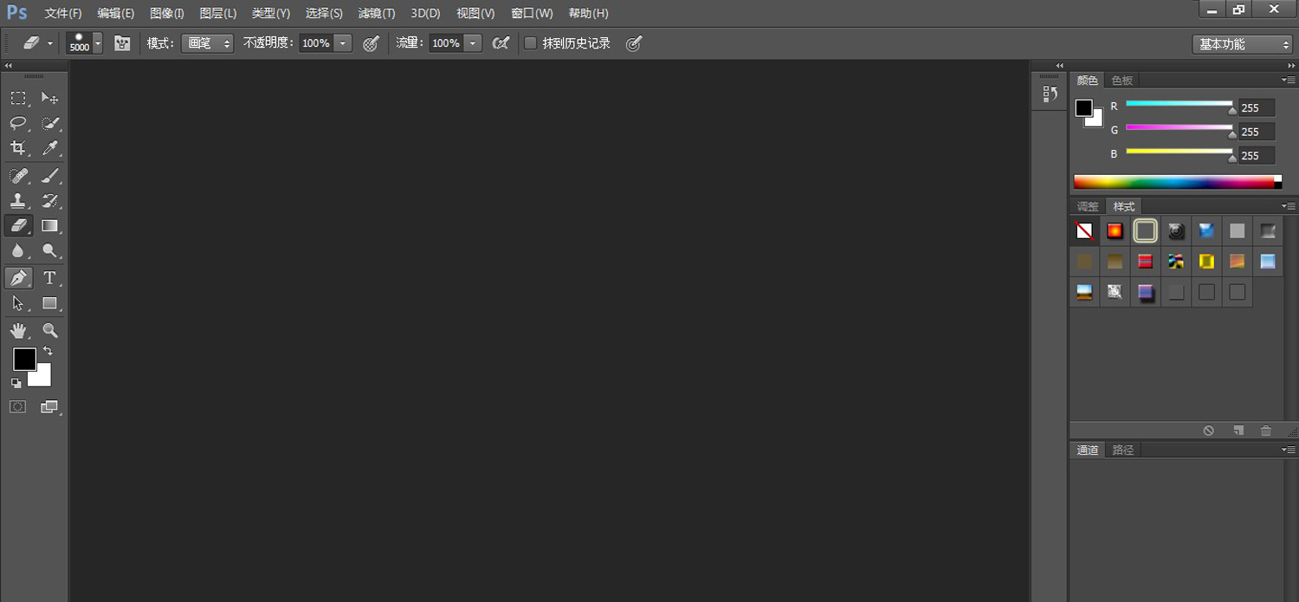The width and height of the screenshot is (1299, 602).
Task: Open the brush panel toggle icon
Action: 122,43
